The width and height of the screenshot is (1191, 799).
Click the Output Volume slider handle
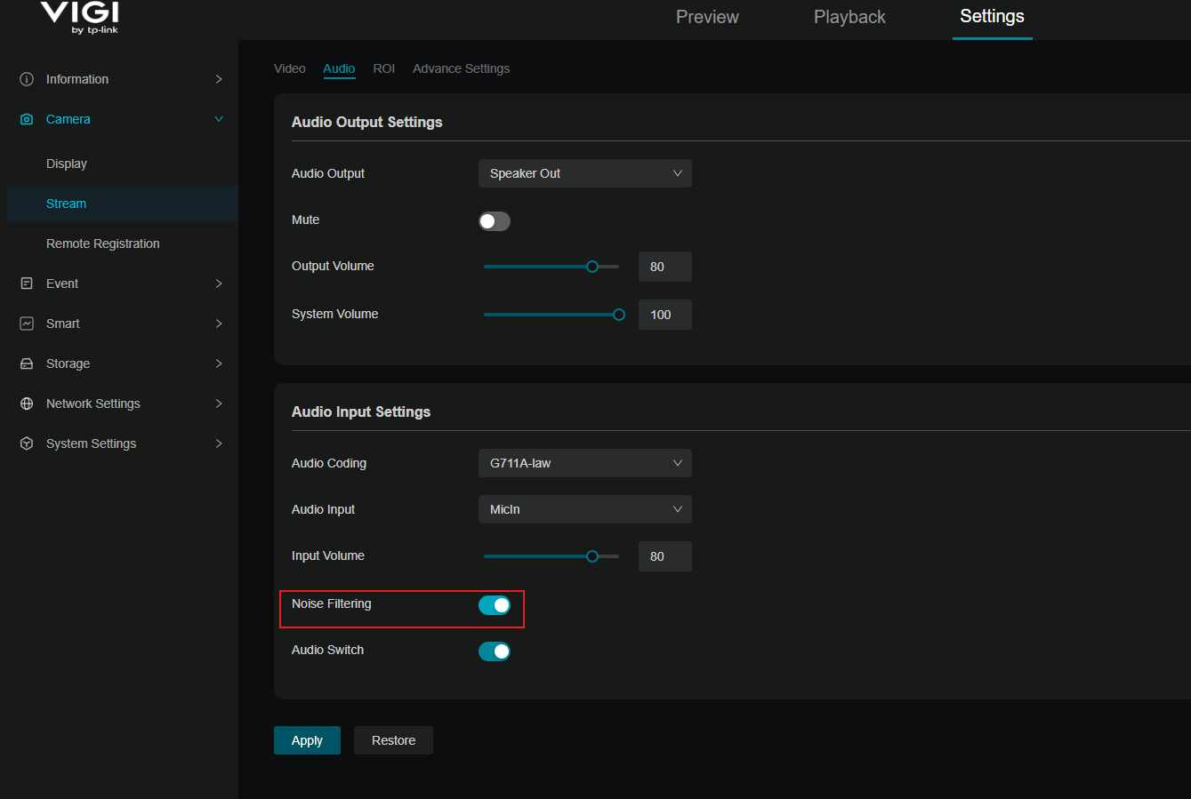pos(592,267)
